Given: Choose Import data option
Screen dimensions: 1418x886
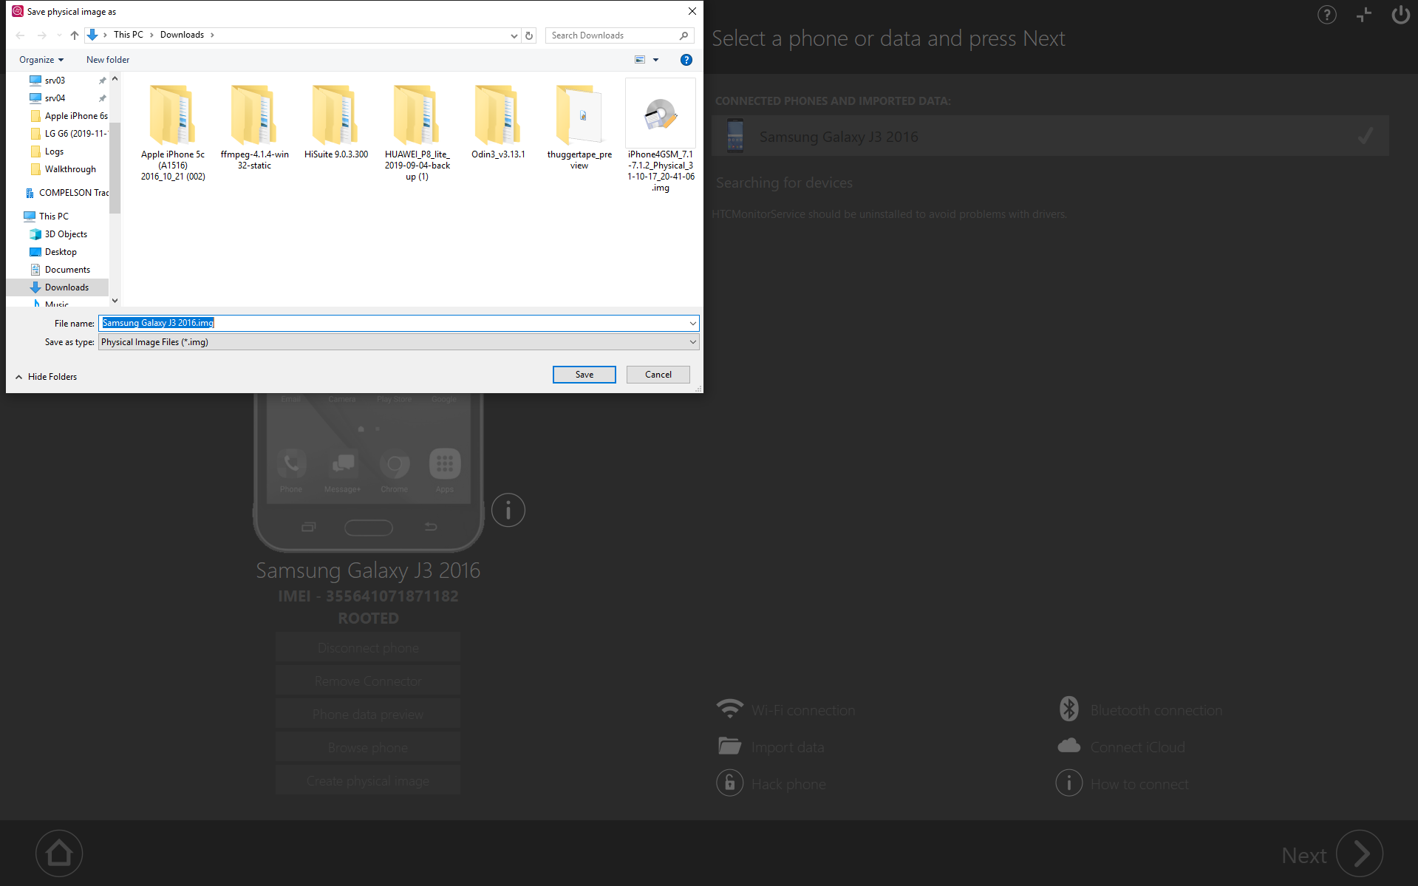Looking at the screenshot, I should [771, 747].
